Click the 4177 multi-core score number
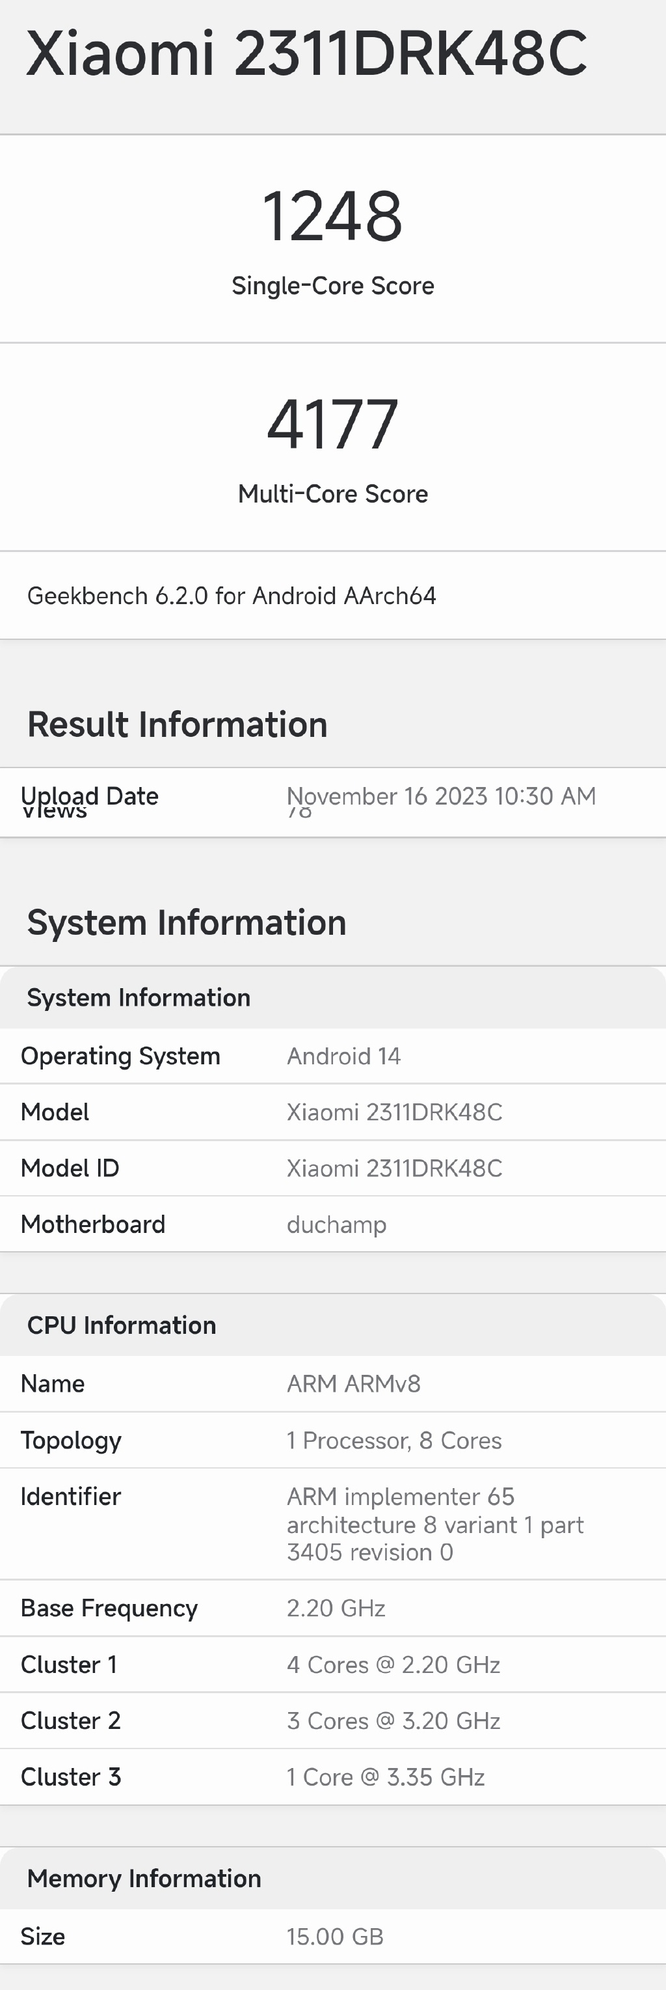 tap(332, 424)
